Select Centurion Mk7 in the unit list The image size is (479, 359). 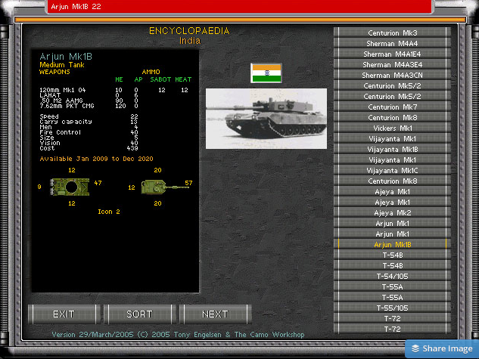pyautogui.click(x=392, y=107)
